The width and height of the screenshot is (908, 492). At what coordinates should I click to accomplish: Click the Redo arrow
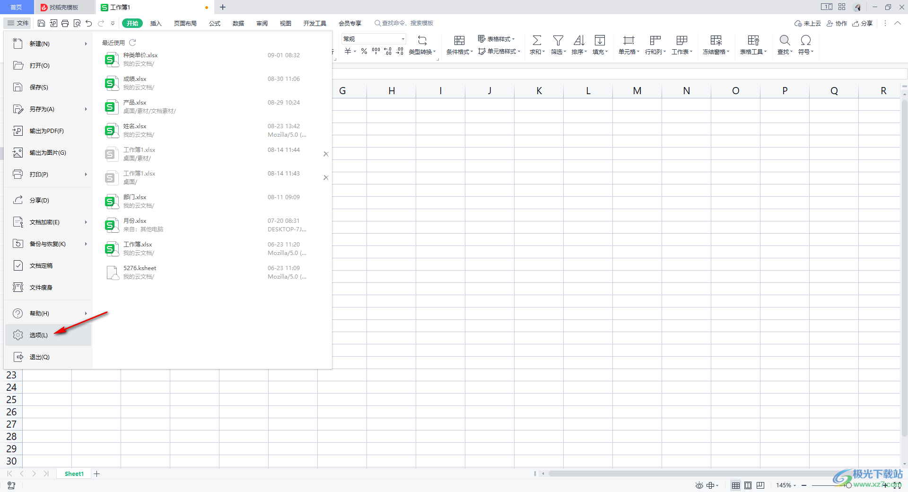pos(101,23)
